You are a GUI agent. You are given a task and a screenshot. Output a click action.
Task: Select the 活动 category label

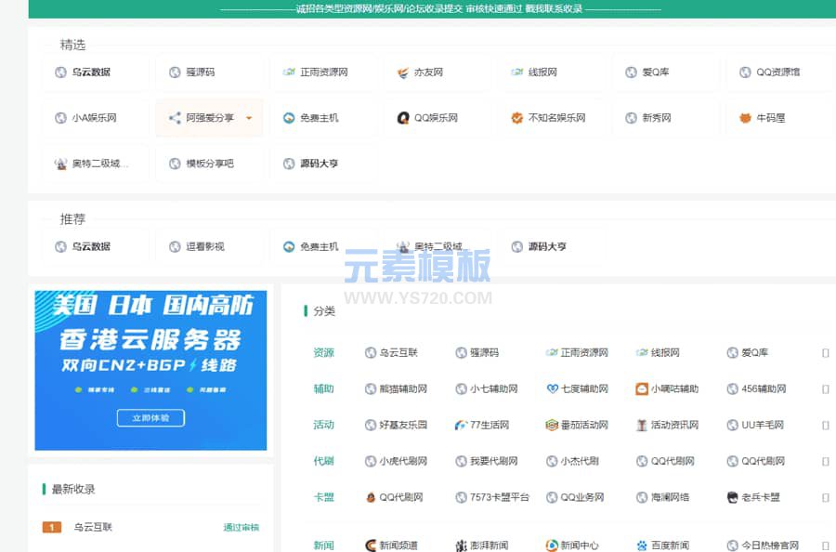(323, 425)
